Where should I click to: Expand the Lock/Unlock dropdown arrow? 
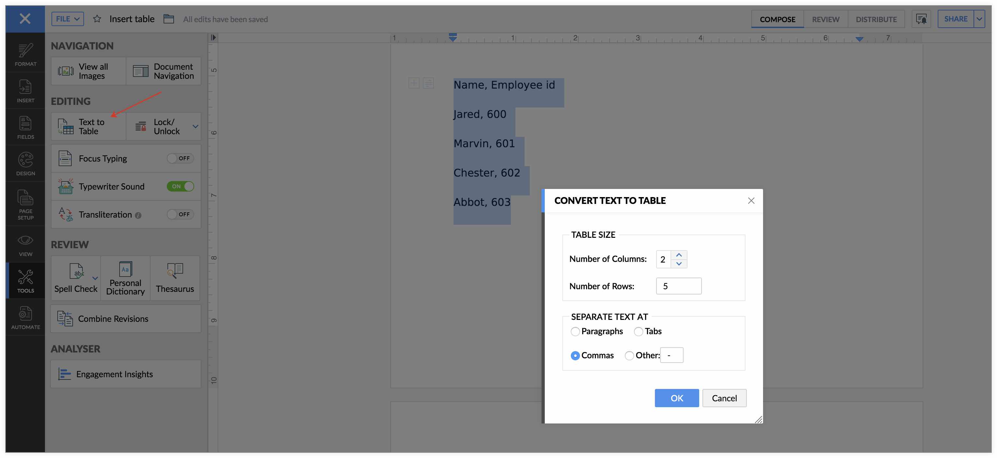[195, 126]
